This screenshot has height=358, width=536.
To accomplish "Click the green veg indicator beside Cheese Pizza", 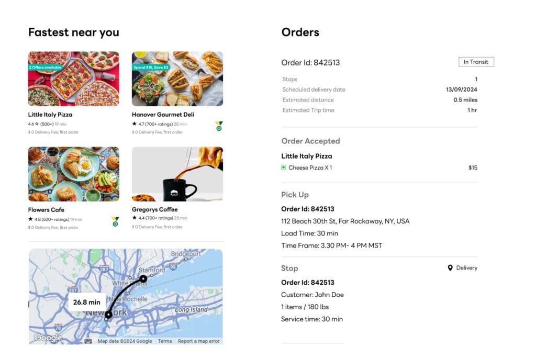I will point(284,168).
